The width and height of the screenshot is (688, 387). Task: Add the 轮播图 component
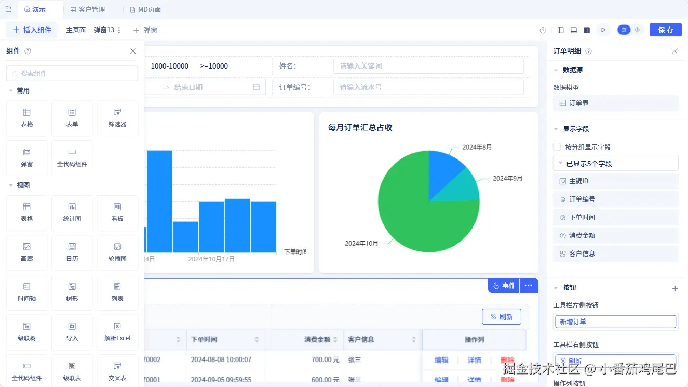[117, 253]
